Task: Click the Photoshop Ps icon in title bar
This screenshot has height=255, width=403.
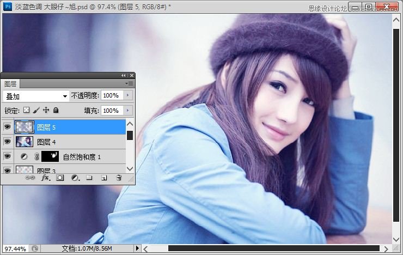Action: point(8,6)
